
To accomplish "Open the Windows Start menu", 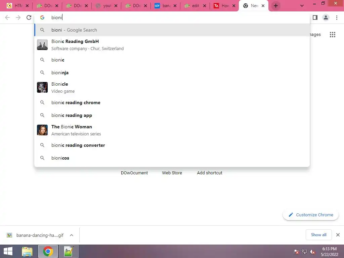I will point(8,251).
